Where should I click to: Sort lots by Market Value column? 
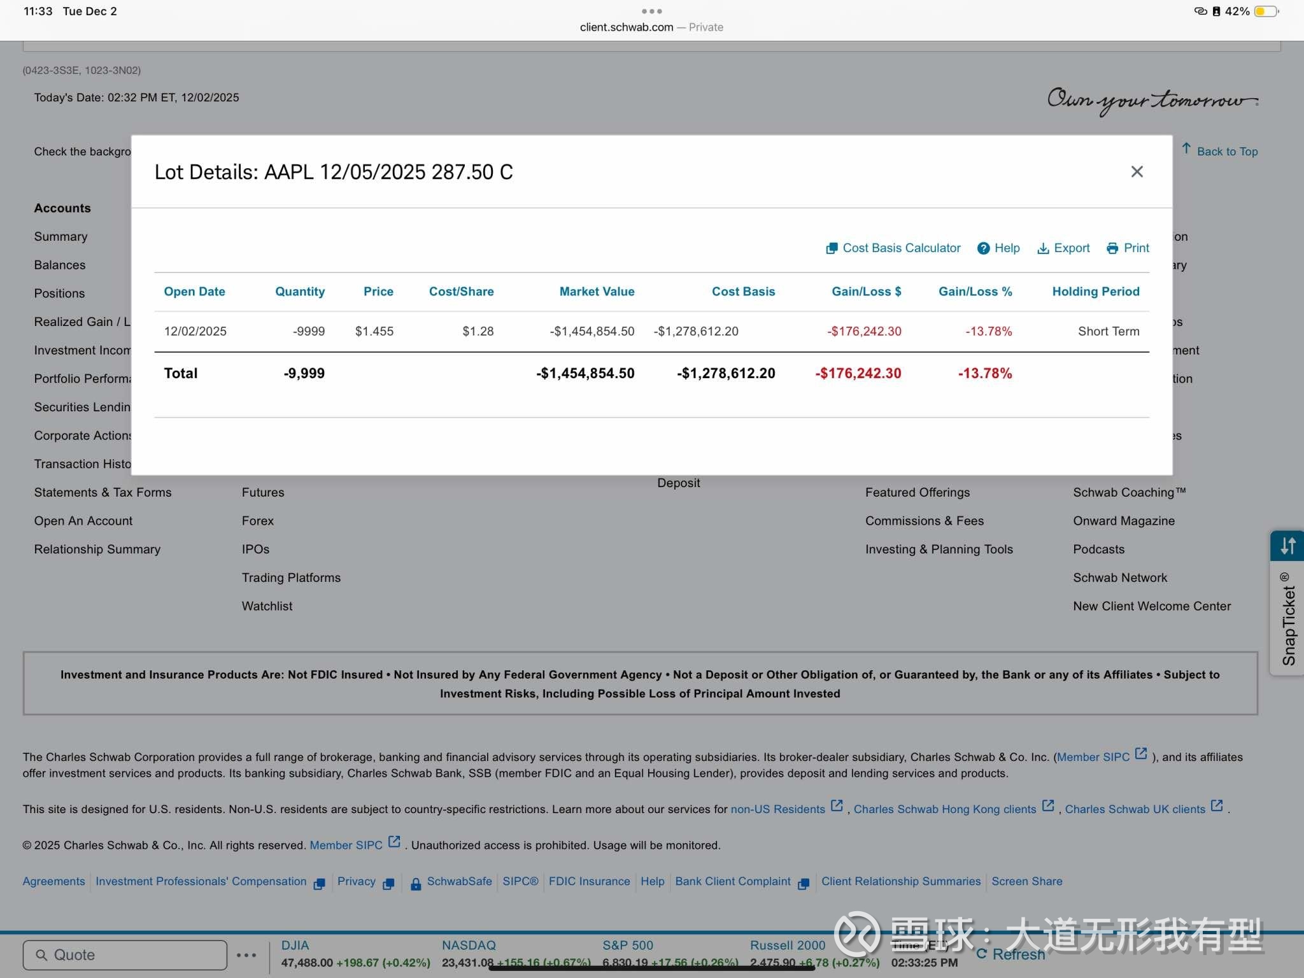point(597,292)
